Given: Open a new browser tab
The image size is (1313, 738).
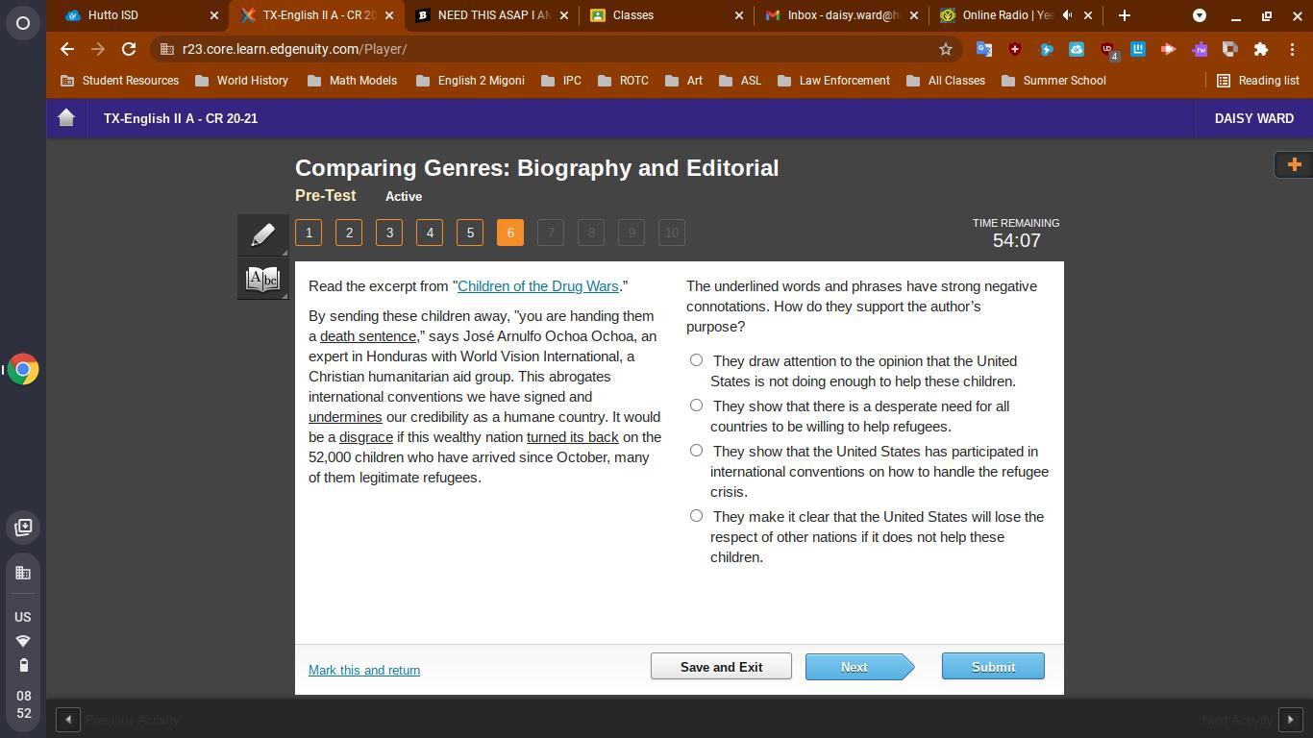Looking at the screenshot, I should (x=1124, y=15).
